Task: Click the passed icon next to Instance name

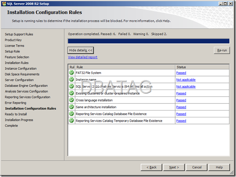Action: tap(71, 80)
